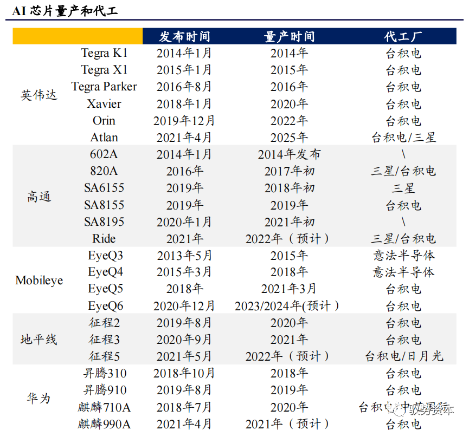Click the company name '英伟达'
Viewport: 469px width, 430px height.
click(x=39, y=95)
